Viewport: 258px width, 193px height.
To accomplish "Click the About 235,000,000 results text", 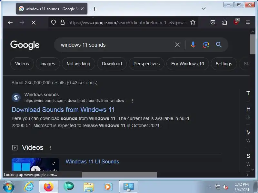I will click(55, 83).
